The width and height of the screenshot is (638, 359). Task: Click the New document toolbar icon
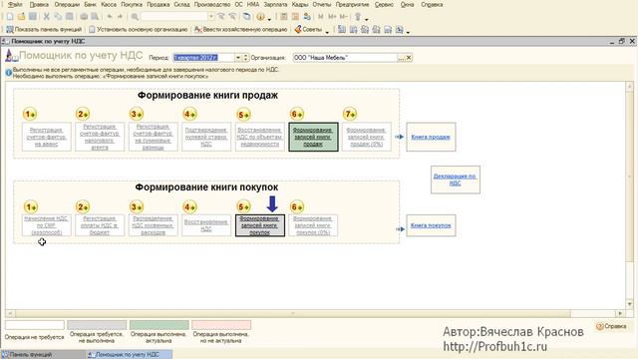10,17
